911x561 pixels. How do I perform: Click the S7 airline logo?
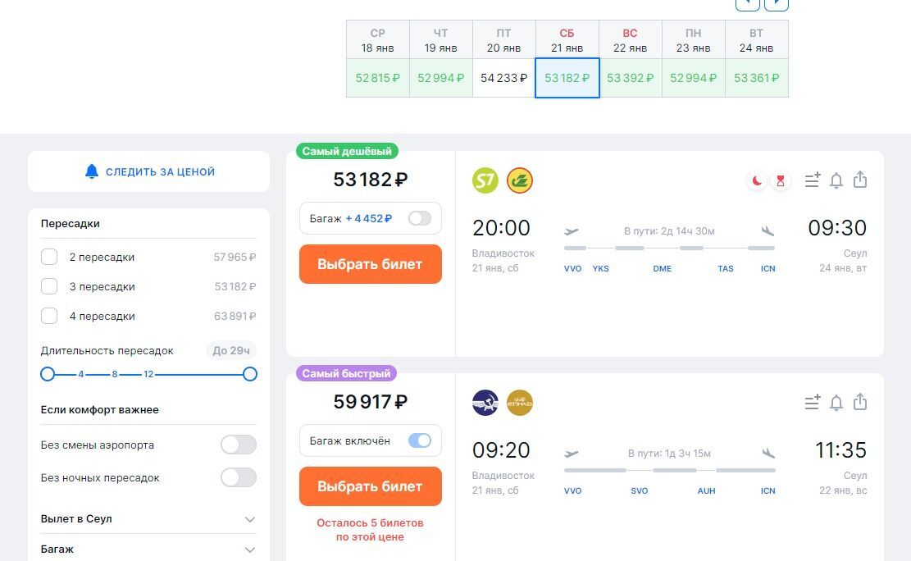coord(485,180)
